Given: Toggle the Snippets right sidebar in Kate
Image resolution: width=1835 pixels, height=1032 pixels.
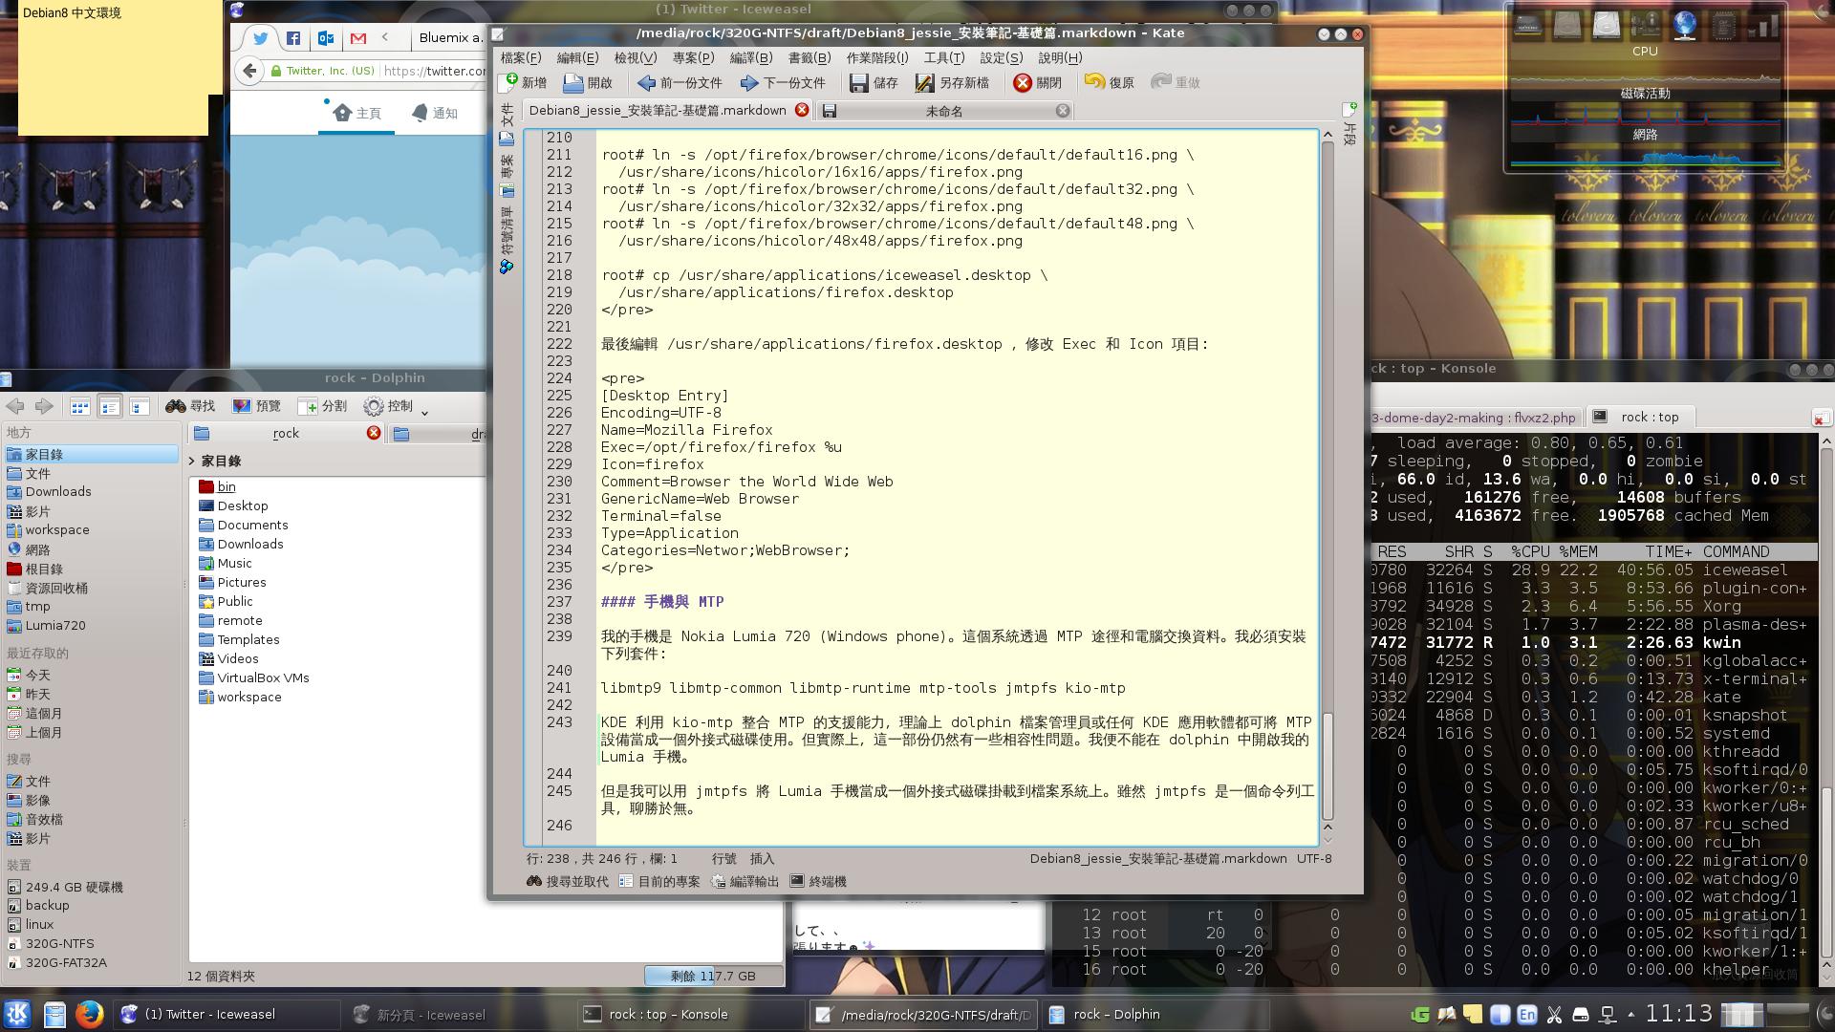Looking at the screenshot, I should (1349, 124).
